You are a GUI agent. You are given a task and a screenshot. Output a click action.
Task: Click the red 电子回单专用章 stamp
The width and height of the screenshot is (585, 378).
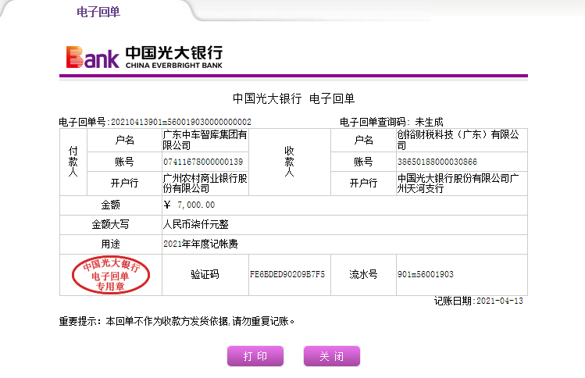click(111, 275)
